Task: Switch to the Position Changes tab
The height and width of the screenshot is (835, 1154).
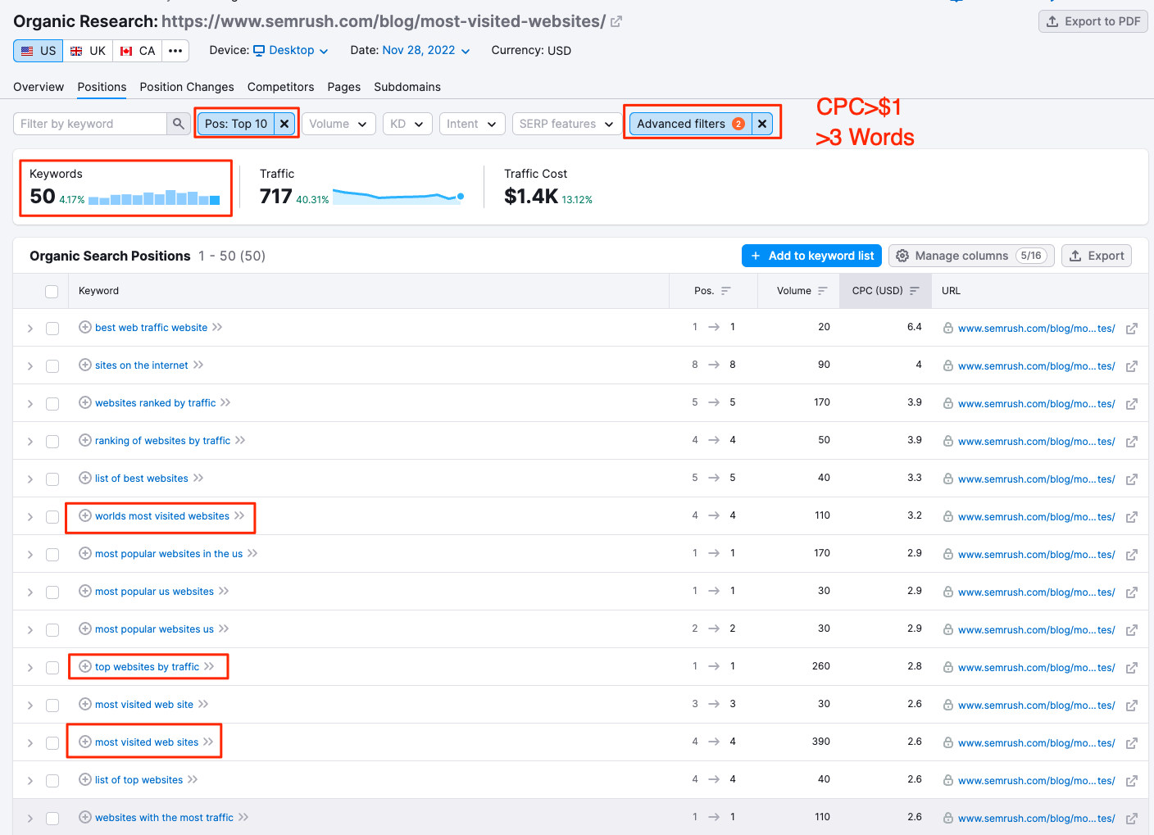Action: point(187,87)
